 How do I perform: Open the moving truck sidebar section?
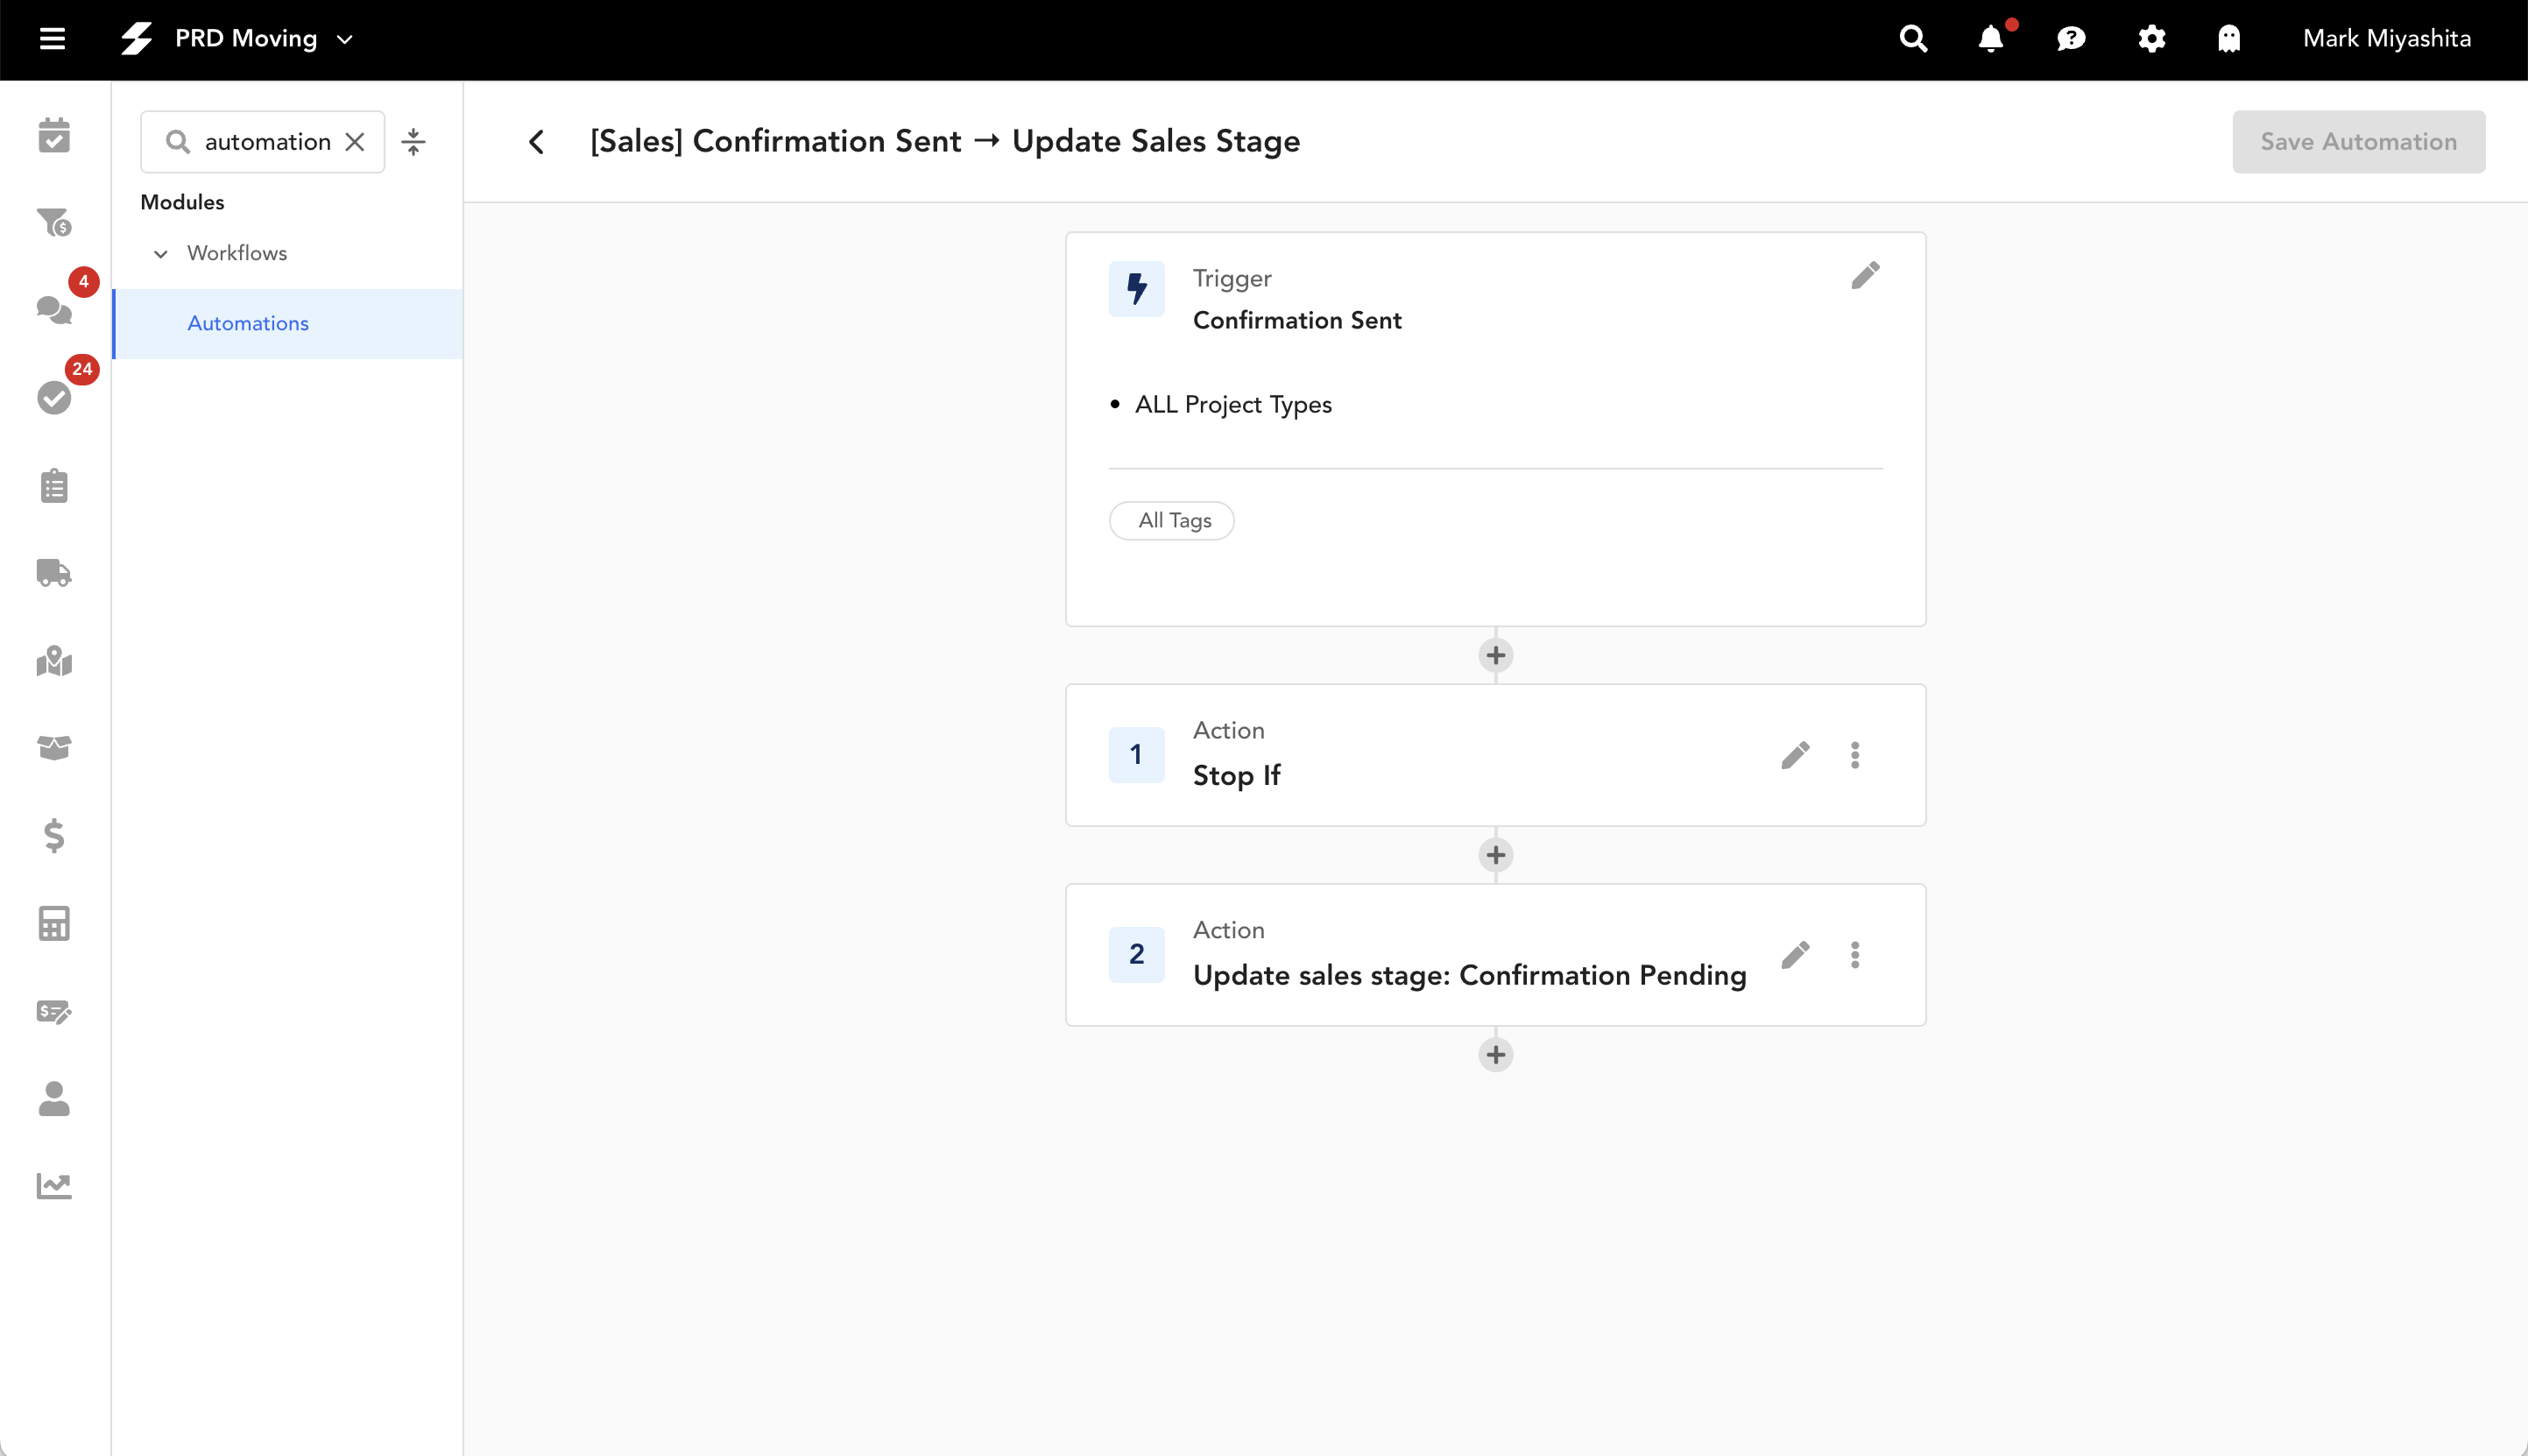coord(54,573)
